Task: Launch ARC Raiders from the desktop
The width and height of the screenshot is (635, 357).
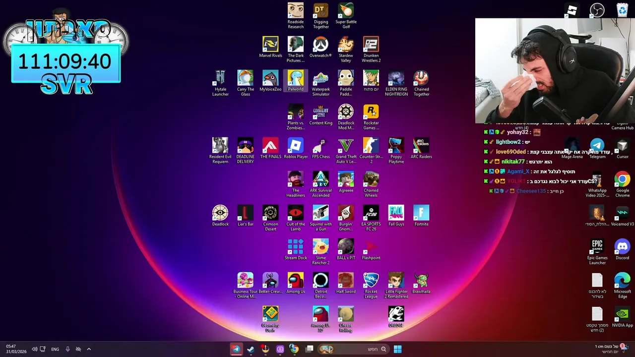Action: tap(421, 148)
